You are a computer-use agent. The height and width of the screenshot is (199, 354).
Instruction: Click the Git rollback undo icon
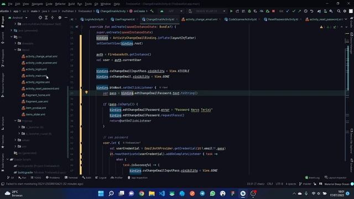311,11
